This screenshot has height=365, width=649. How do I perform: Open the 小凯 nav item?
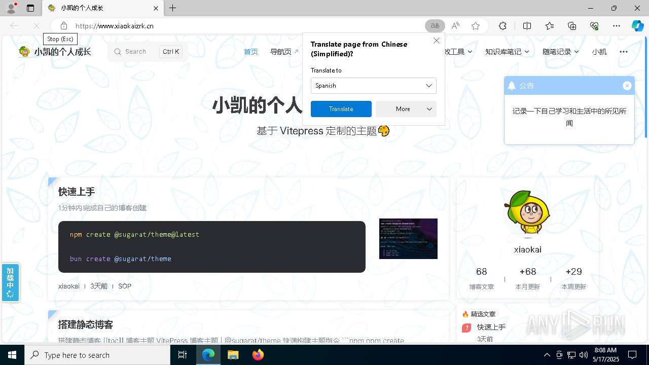599,52
